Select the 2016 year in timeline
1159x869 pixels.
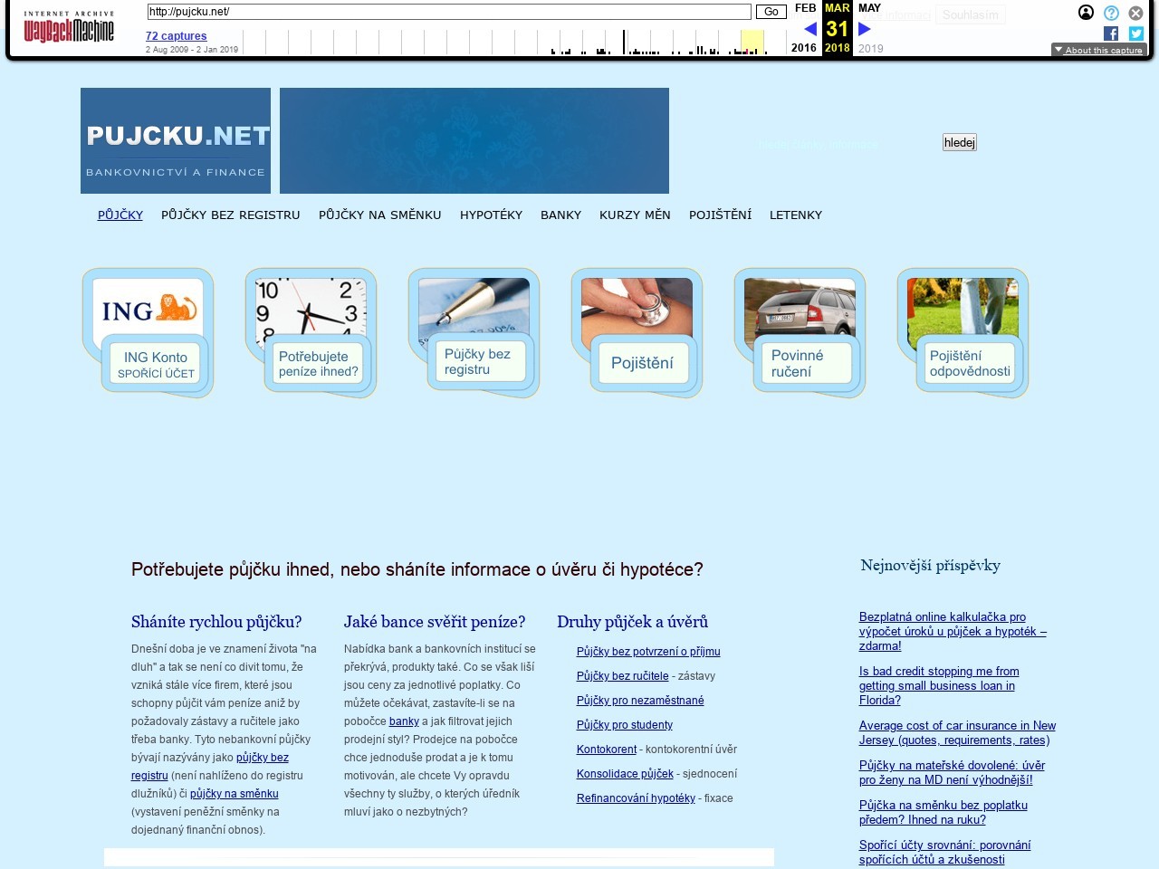tap(803, 48)
